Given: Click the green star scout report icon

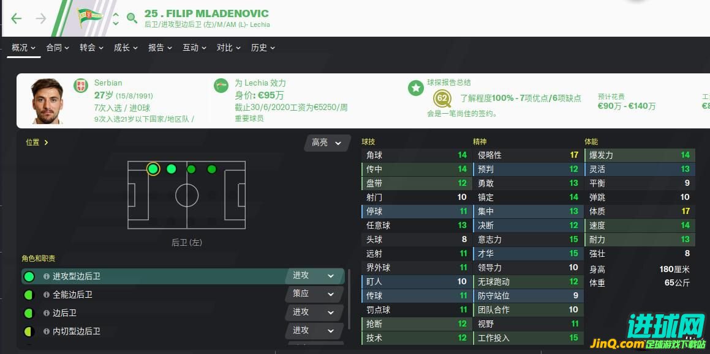Looking at the screenshot, I should [x=416, y=87].
